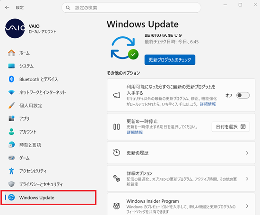The width and height of the screenshot is (260, 215).
Task: Open the VAIO account avatar
Action: tap(15, 28)
